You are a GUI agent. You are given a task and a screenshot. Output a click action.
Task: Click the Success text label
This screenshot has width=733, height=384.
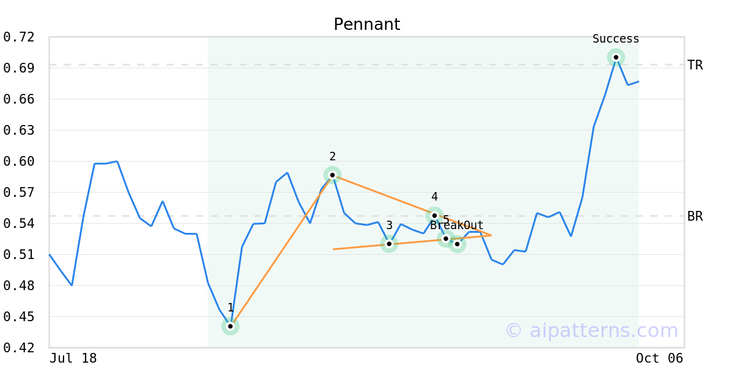[616, 39]
